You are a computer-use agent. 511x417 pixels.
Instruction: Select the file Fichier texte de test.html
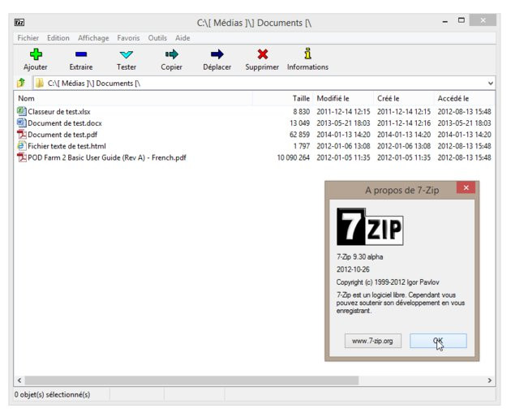[x=67, y=146]
